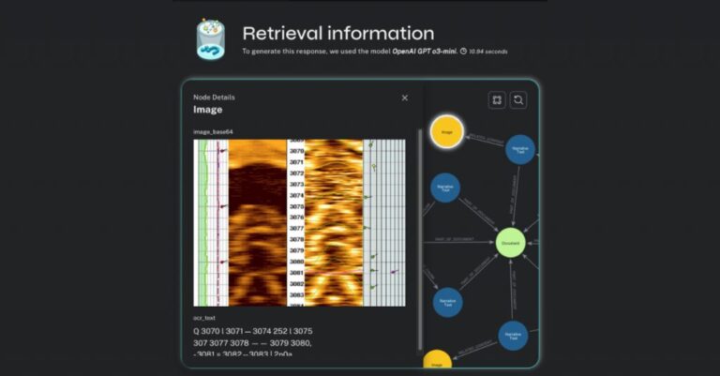Screen dimensions: 720x376
Task: Click the Retrieval information heading
Action: (x=337, y=34)
